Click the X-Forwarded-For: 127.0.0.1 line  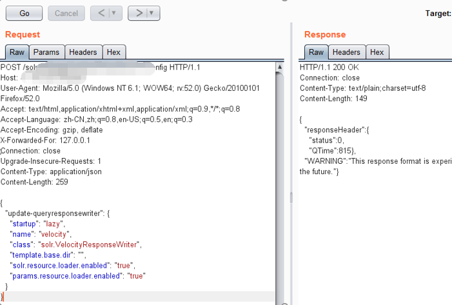(45, 141)
